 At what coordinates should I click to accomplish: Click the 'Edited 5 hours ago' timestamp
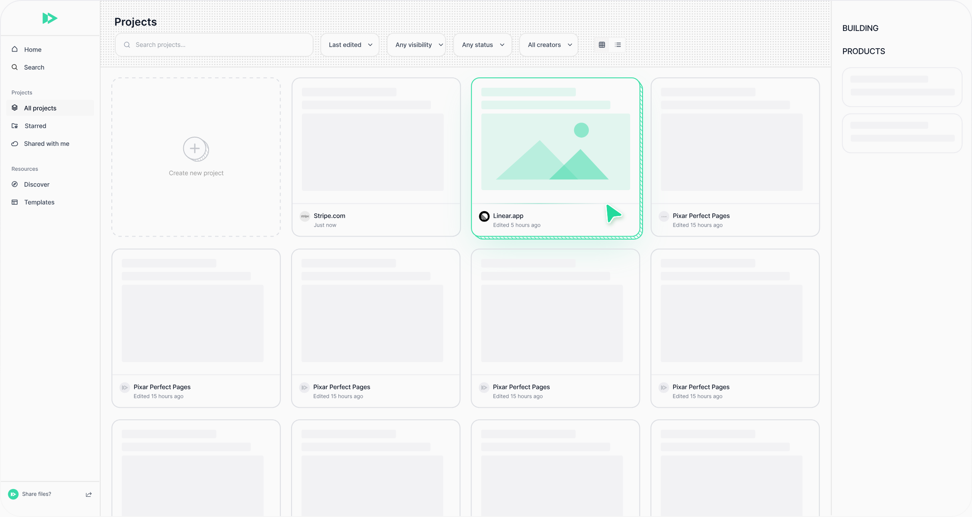click(x=517, y=225)
